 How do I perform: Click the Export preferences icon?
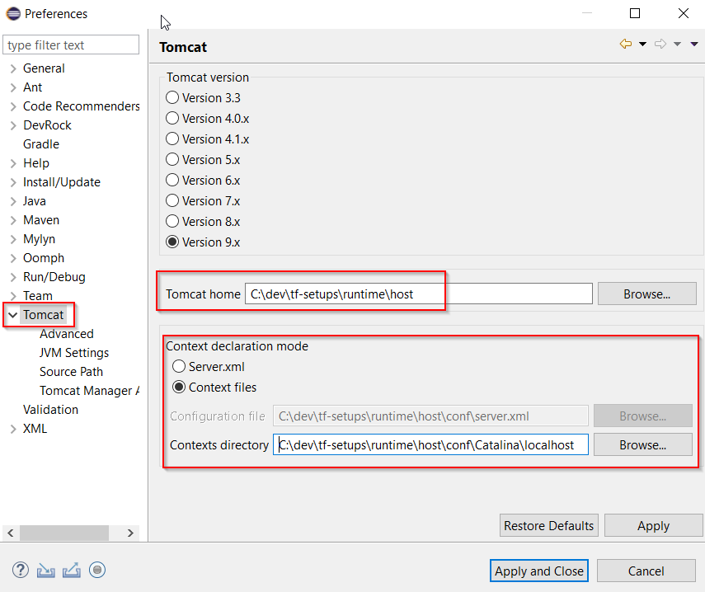point(71,570)
